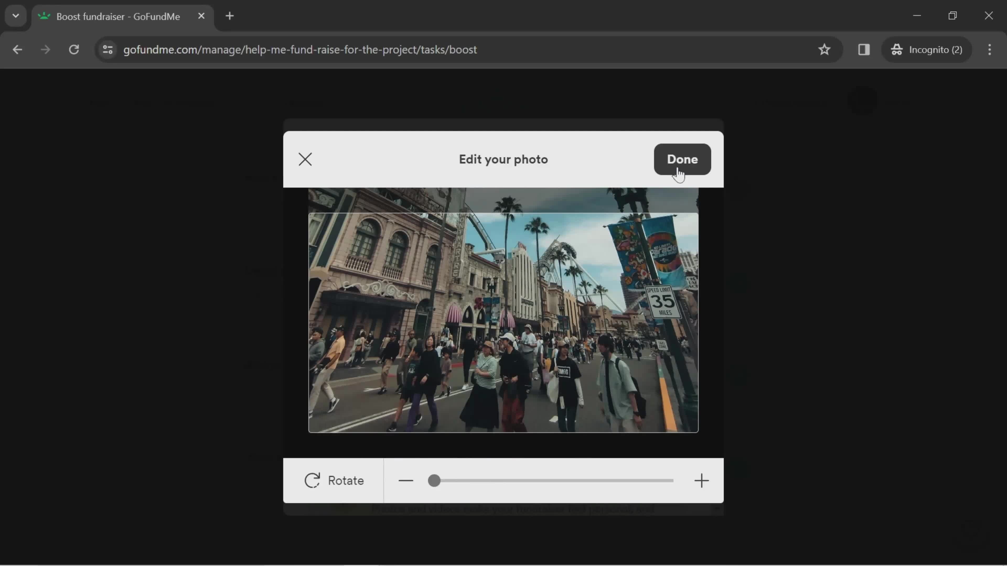Restore down the browser window

pyautogui.click(x=953, y=16)
